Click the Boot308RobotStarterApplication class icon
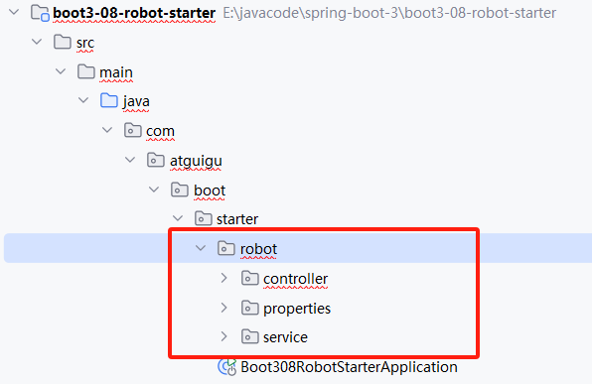Viewport: 592px width, 384px height. pyautogui.click(x=226, y=367)
